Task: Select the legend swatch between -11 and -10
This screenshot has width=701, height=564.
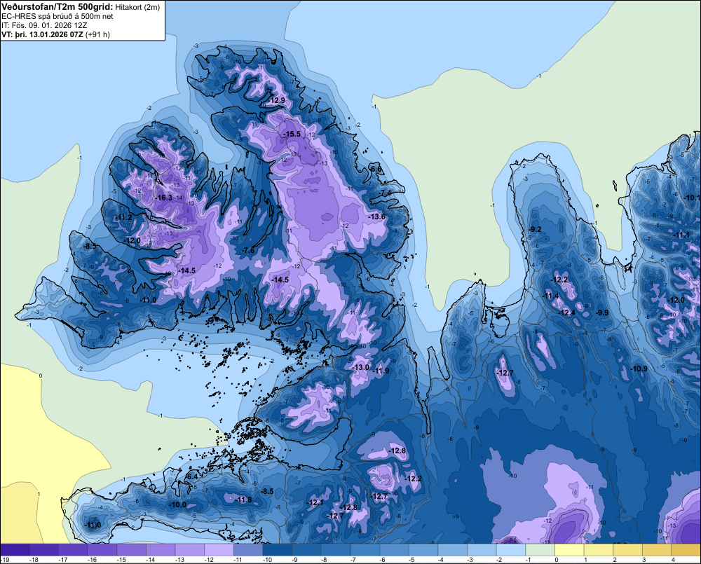Action: click(248, 550)
